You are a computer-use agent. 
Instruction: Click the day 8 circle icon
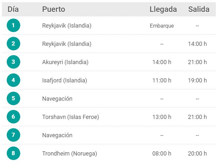pyautogui.click(x=13, y=153)
